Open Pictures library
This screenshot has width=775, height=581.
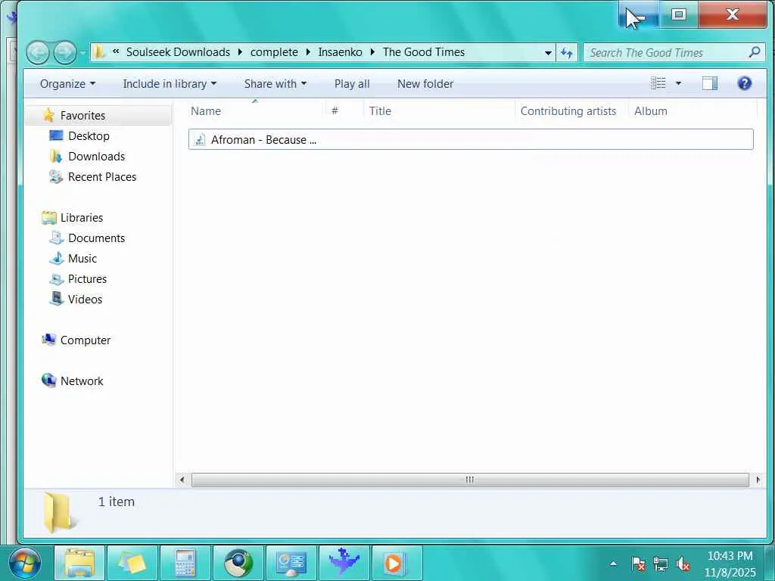coord(88,279)
